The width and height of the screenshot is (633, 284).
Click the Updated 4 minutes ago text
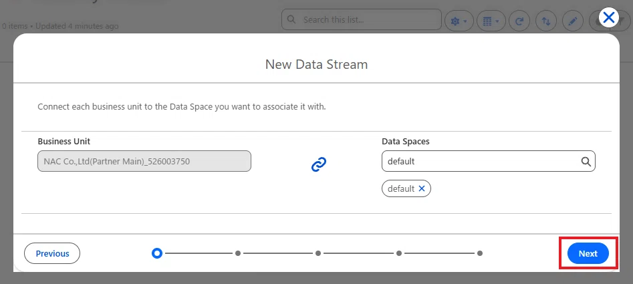pyautogui.click(x=77, y=26)
